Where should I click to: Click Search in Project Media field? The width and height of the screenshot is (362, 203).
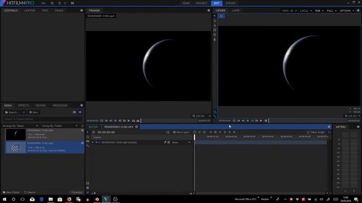pyautogui.click(x=43, y=119)
